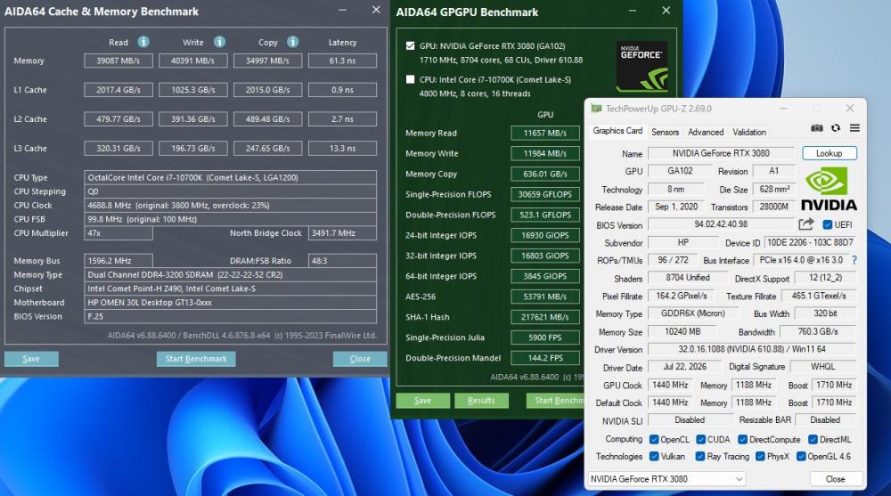Toggle the NVIDIA GeForce RTX 3080 GPU checkbox
This screenshot has width=891, height=496.
point(410,45)
